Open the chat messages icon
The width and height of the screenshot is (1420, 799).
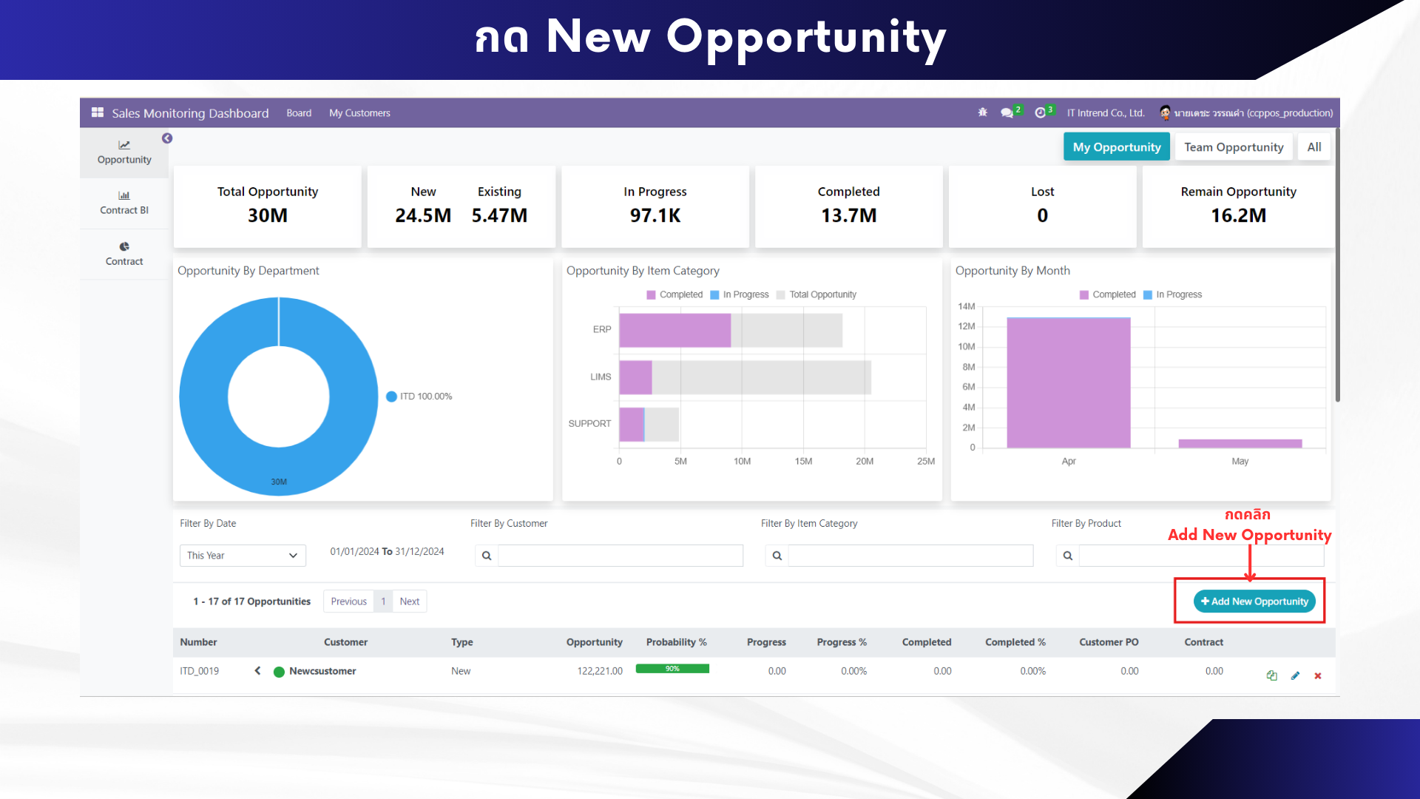tap(1007, 112)
